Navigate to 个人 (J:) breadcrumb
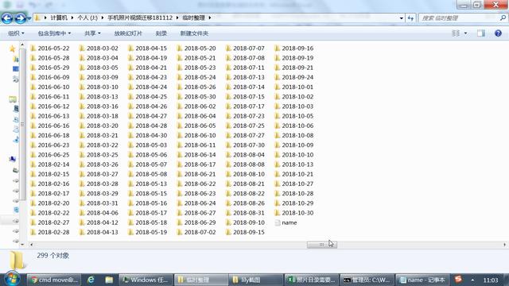The image size is (509, 286). (87, 17)
